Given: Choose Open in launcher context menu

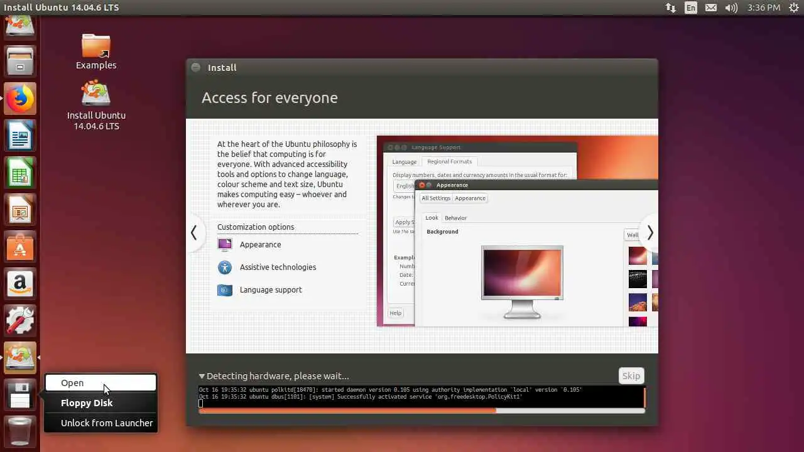Looking at the screenshot, I should tap(100, 383).
